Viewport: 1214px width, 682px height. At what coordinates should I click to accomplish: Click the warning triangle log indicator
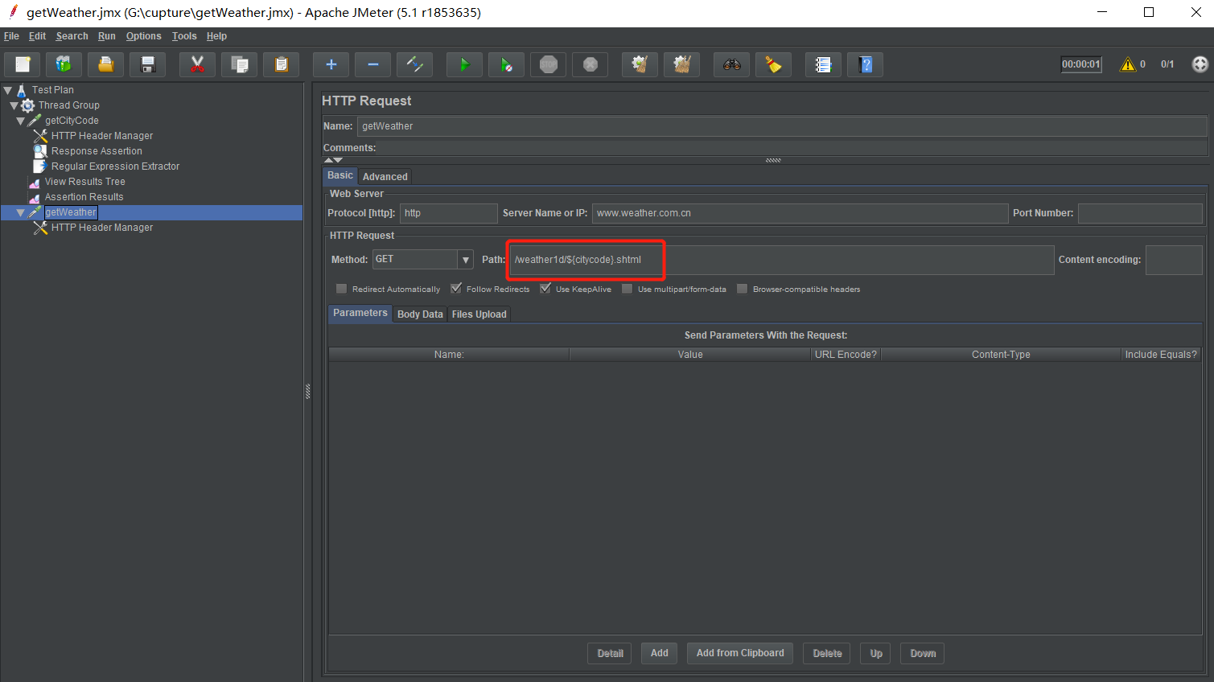[x=1128, y=64]
